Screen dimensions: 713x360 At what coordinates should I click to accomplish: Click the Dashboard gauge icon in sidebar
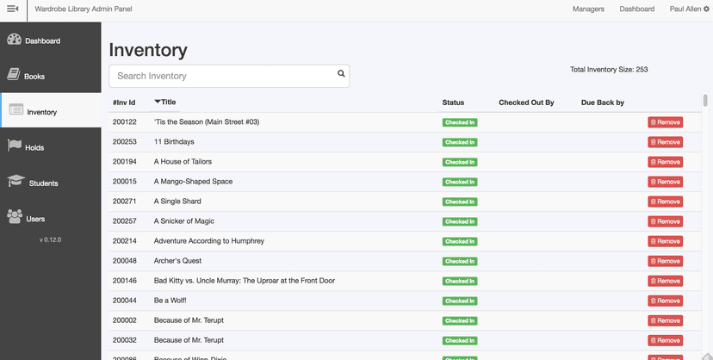[14, 39]
